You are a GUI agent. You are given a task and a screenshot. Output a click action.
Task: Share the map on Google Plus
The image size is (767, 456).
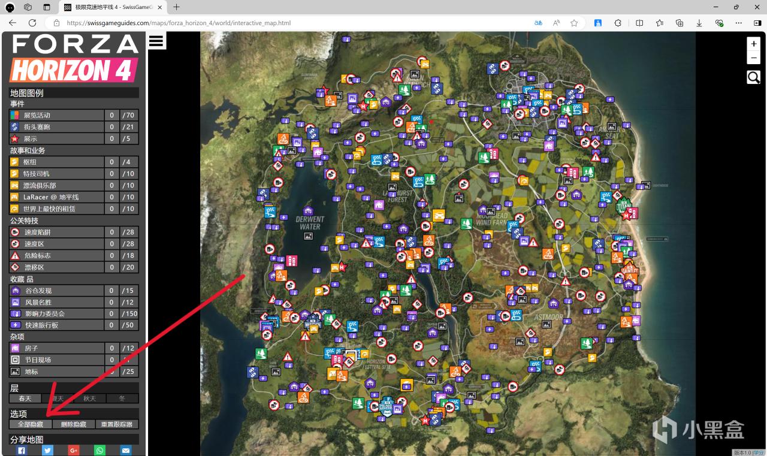tap(74, 451)
